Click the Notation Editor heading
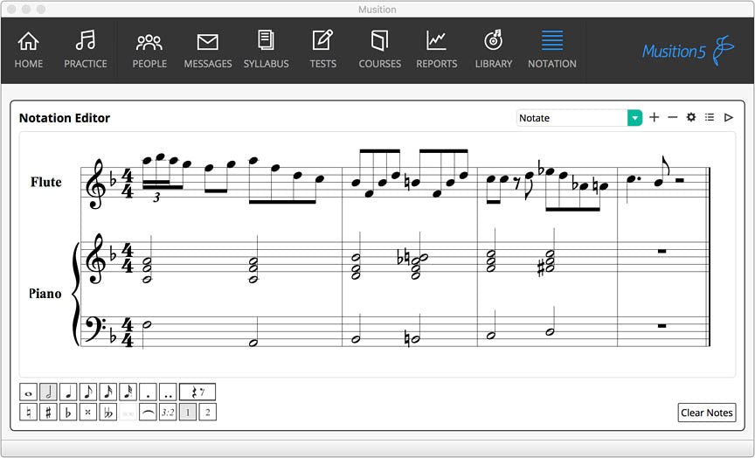The width and height of the screenshot is (755, 458). click(65, 118)
